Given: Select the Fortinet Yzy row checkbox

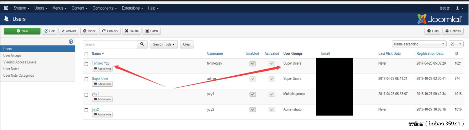Looking at the screenshot, I should click(86, 64).
